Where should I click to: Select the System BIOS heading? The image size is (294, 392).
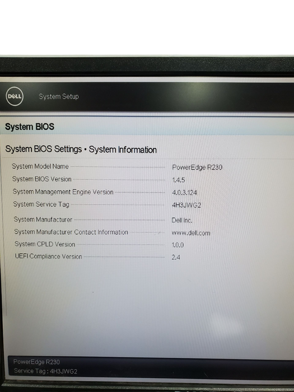tap(30, 127)
